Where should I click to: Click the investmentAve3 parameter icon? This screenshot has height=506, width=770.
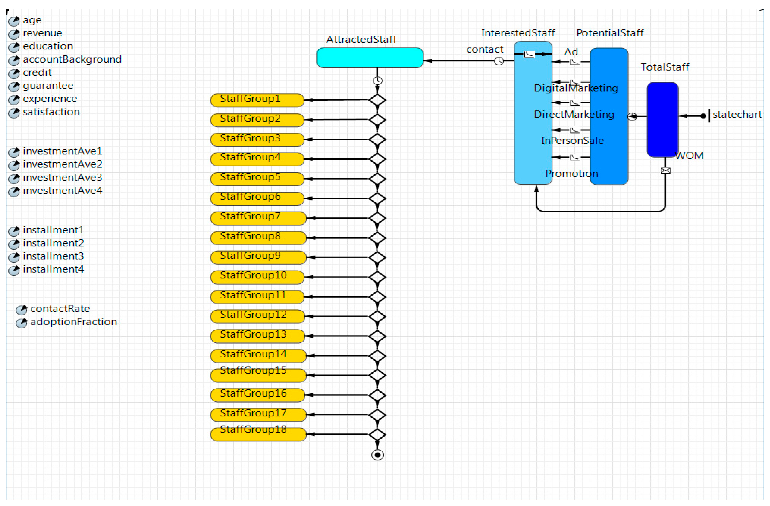click(x=14, y=179)
